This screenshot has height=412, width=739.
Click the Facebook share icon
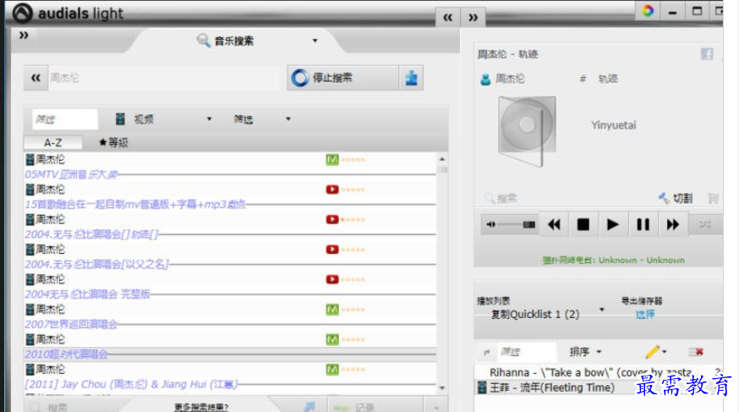click(707, 54)
